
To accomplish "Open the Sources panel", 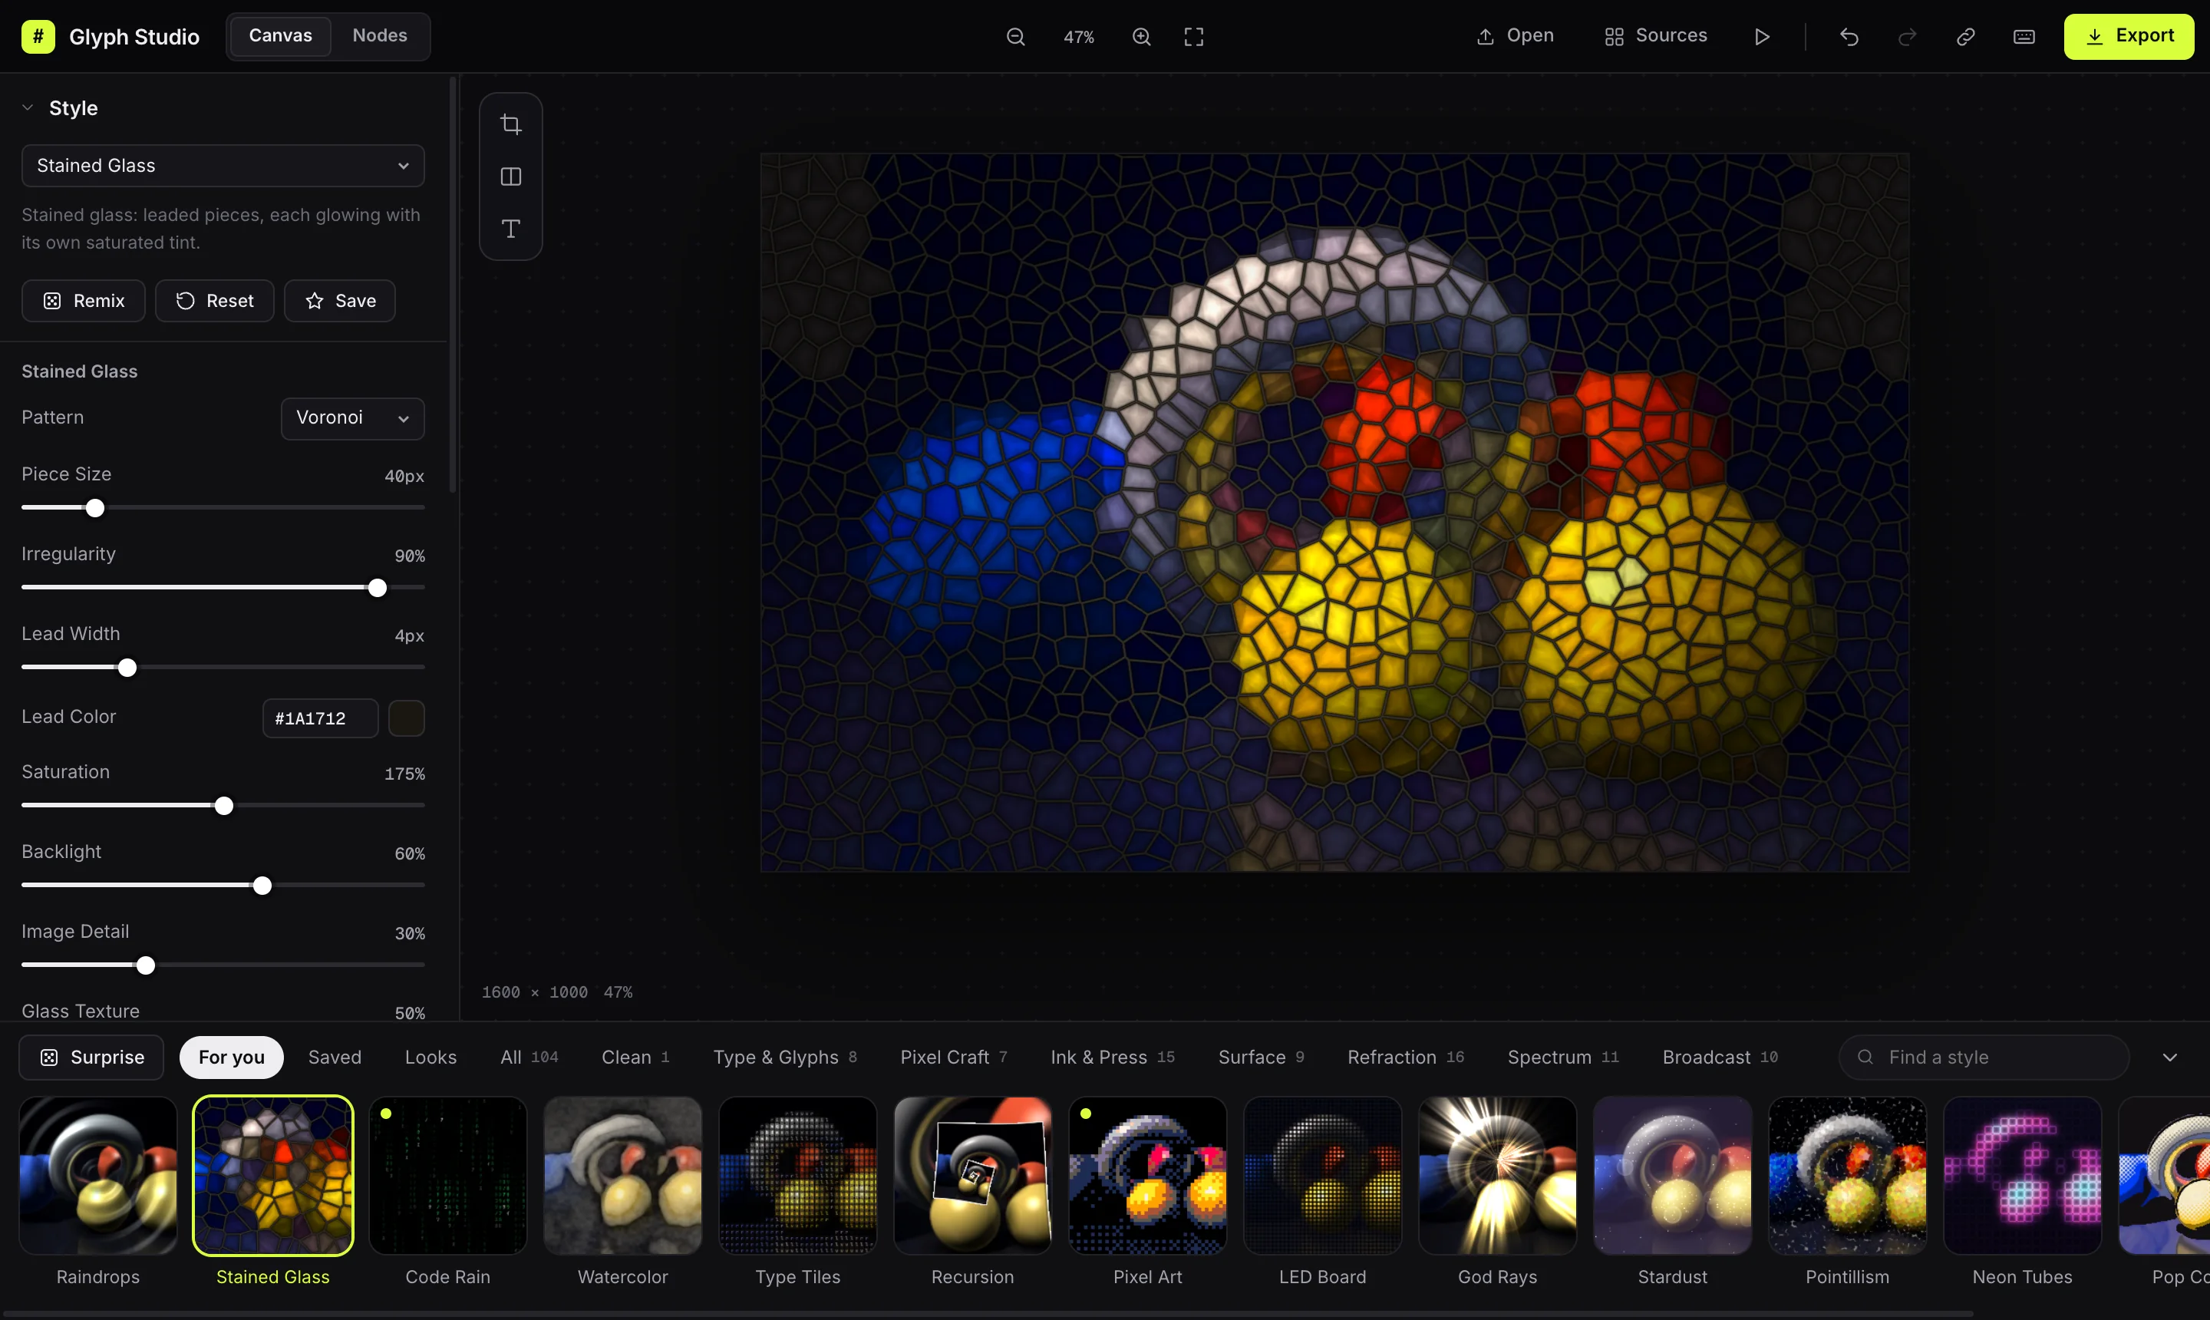I will [x=1655, y=37].
